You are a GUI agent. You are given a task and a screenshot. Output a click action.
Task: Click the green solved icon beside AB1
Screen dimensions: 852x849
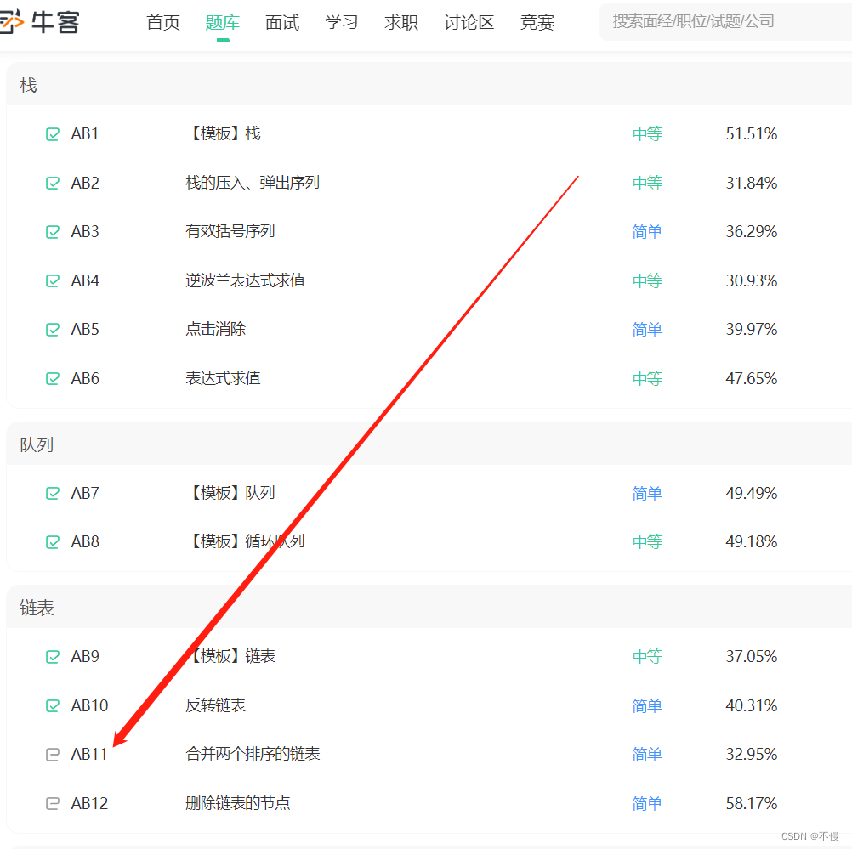53,133
